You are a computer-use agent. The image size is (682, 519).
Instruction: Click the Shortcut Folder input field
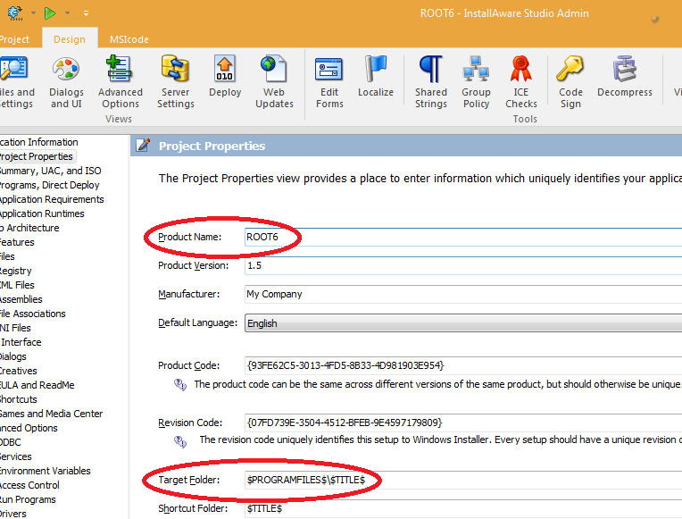(x=463, y=508)
